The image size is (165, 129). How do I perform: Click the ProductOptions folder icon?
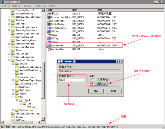13,13
